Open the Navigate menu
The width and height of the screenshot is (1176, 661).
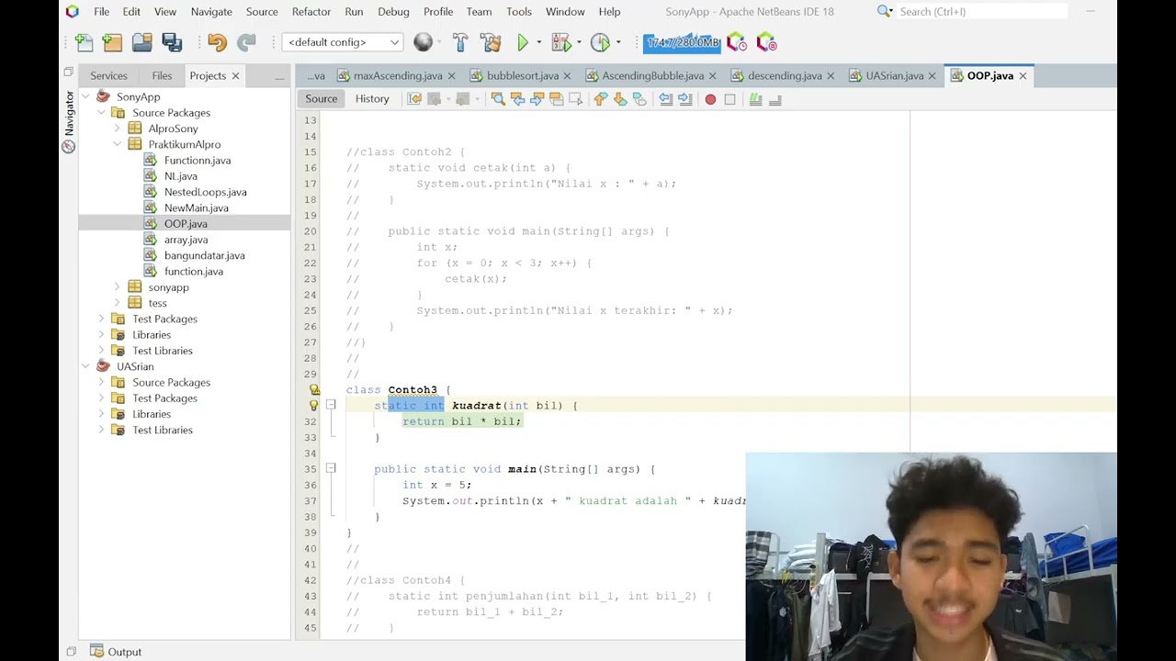coord(211,11)
